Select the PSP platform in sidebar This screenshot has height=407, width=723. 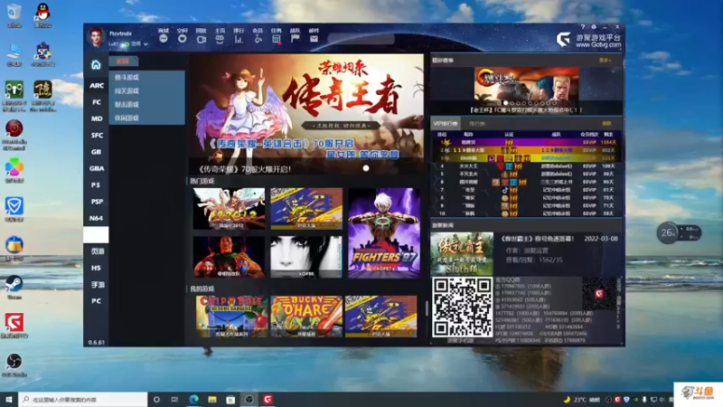click(97, 202)
